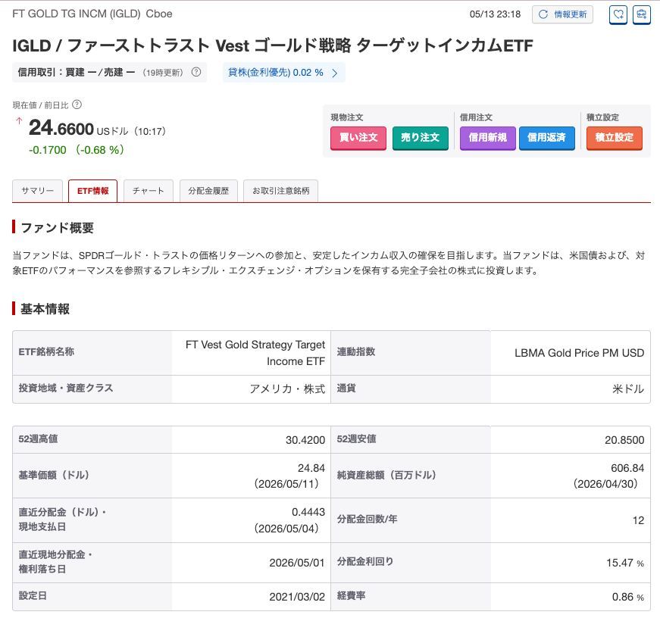Click the timestamp 05/13 23:18
The height and width of the screenshot is (618, 660).
click(495, 14)
